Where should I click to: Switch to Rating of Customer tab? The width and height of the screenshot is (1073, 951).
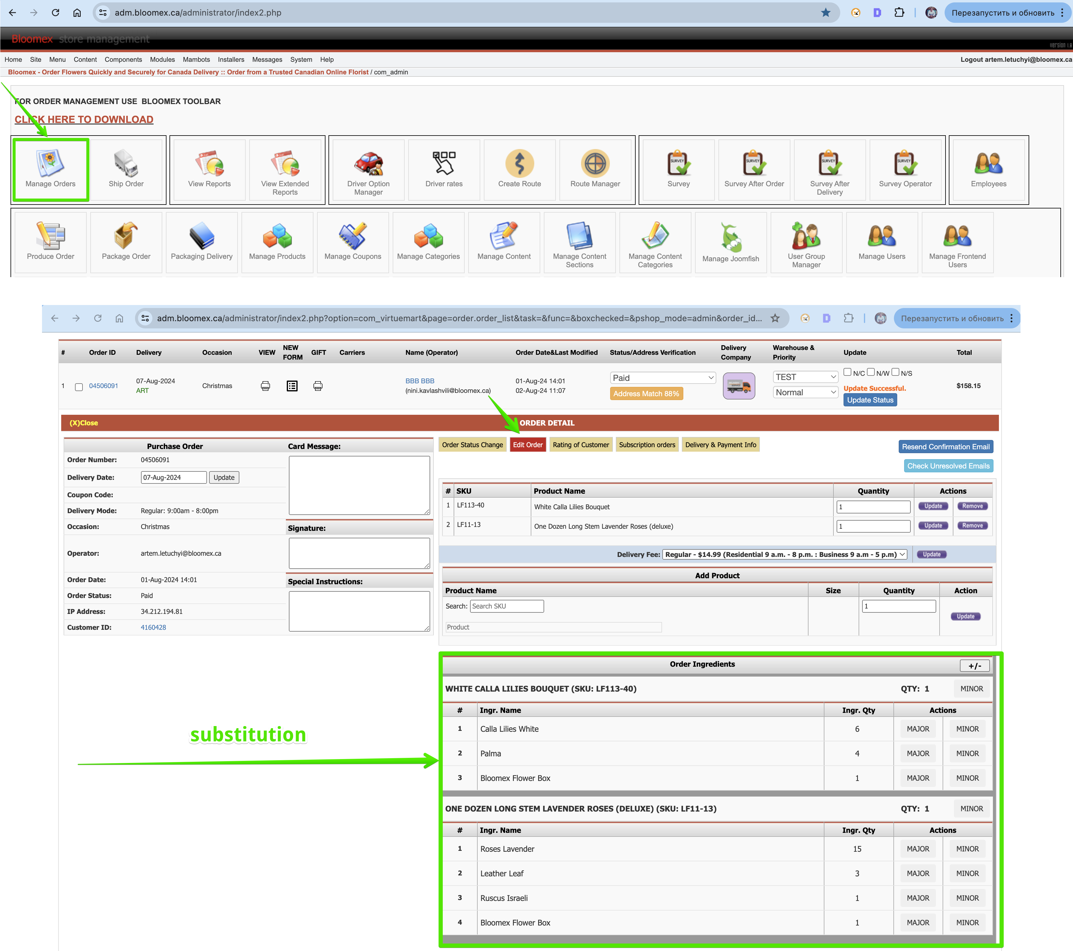[x=581, y=444]
